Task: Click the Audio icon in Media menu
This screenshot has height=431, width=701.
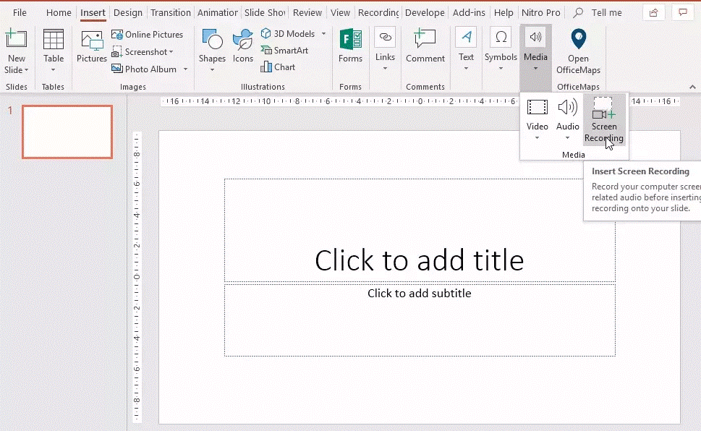Action: tap(567, 114)
